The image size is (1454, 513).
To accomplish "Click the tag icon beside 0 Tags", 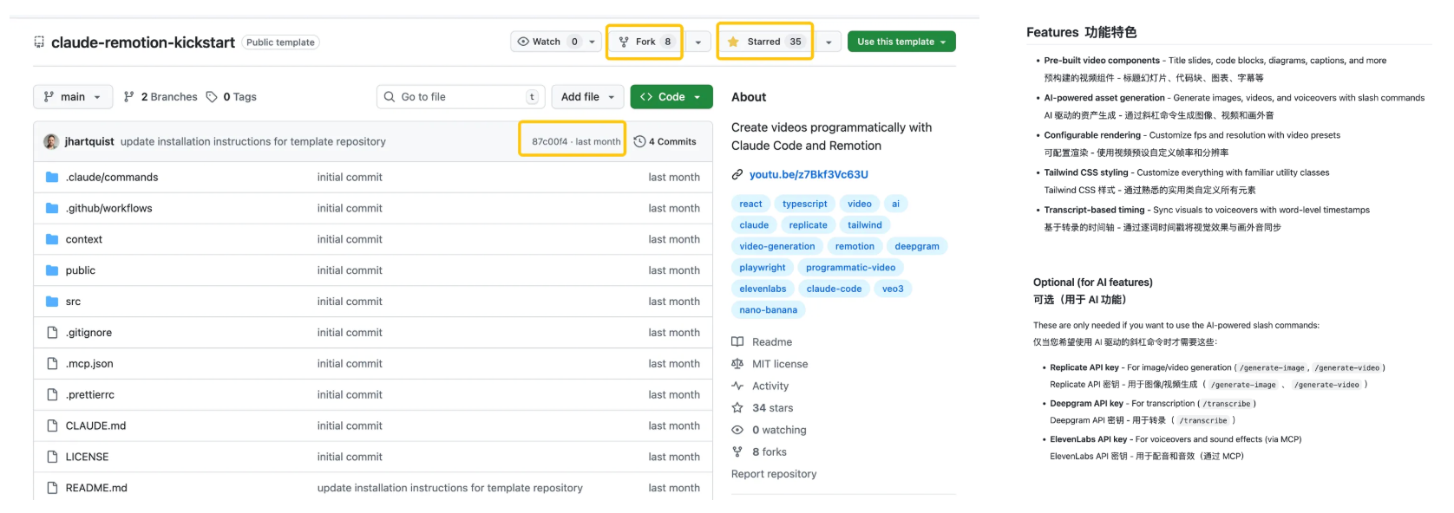I will click(x=212, y=97).
